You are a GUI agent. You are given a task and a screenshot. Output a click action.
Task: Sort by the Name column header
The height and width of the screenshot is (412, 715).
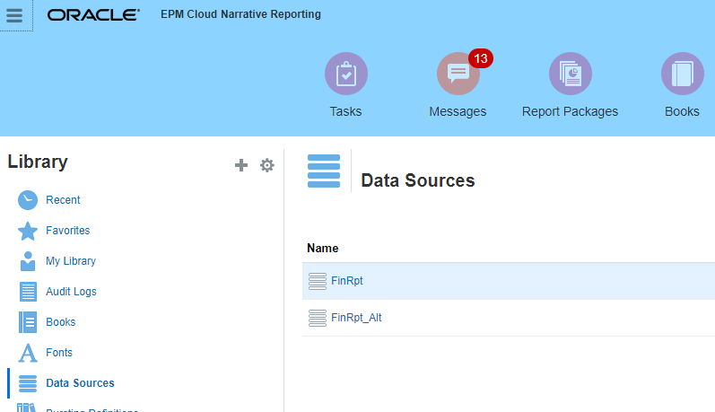pyautogui.click(x=322, y=249)
